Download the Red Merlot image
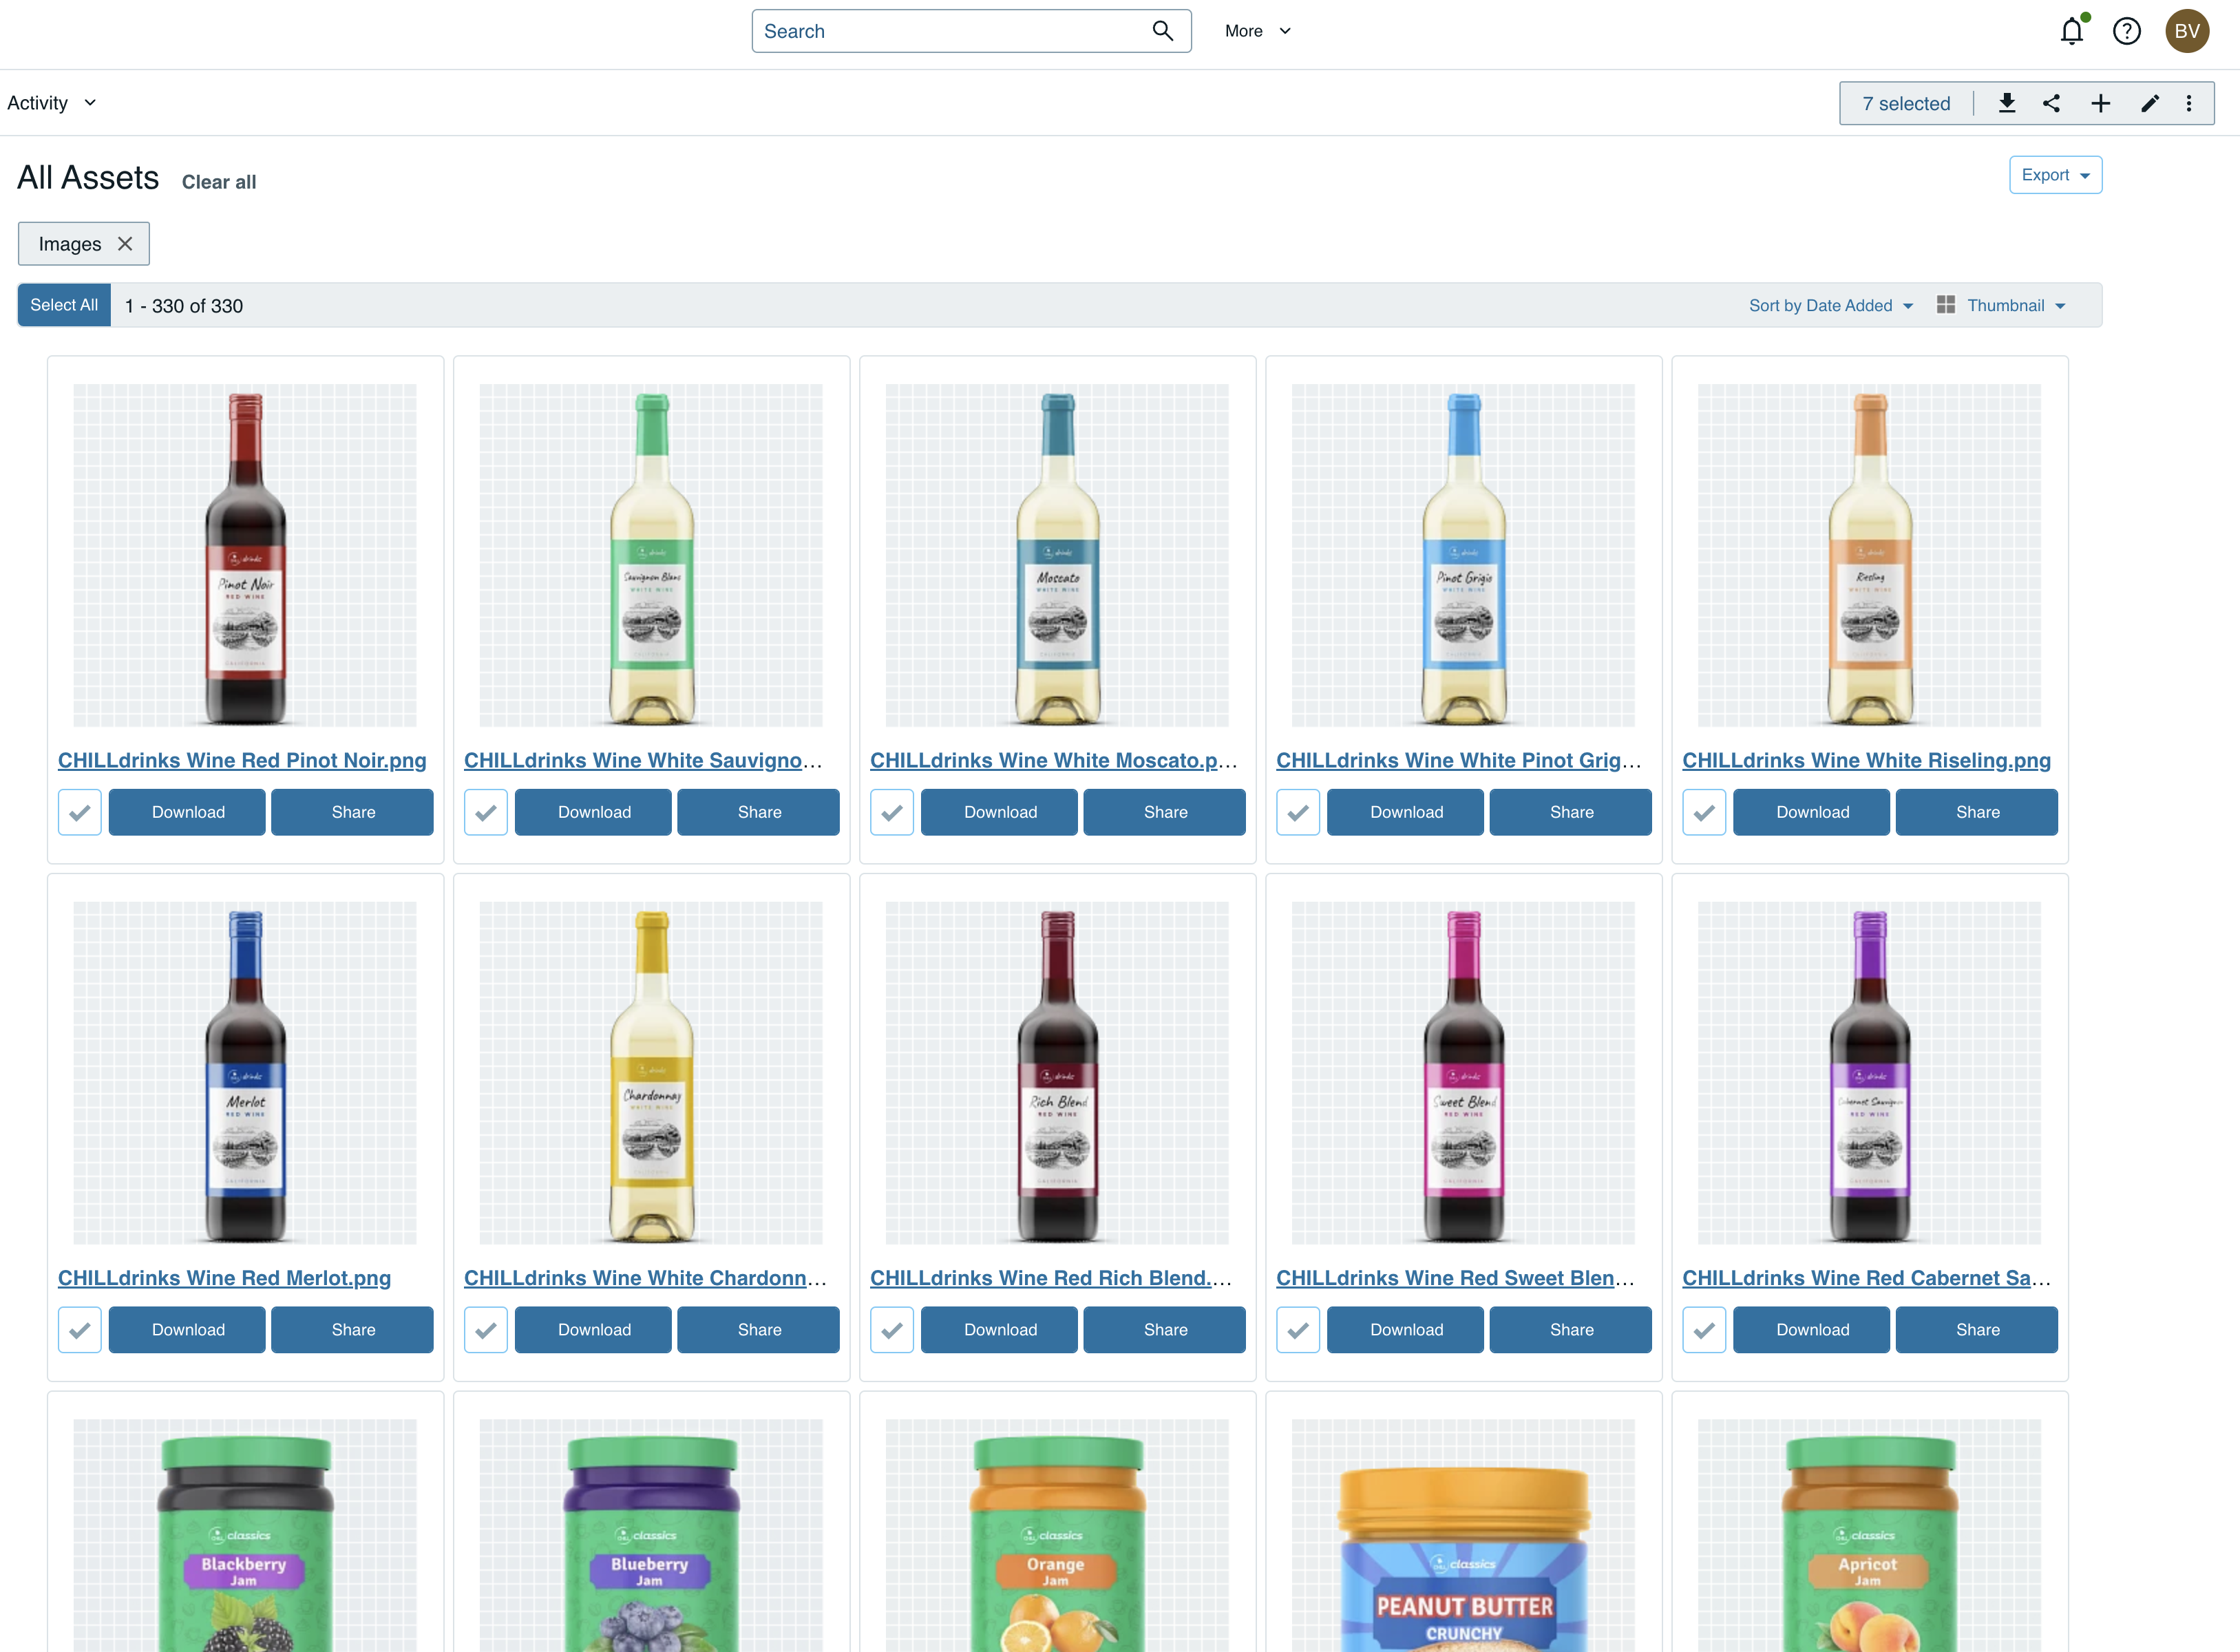This screenshot has height=1652, width=2240. pyautogui.click(x=187, y=1330)
